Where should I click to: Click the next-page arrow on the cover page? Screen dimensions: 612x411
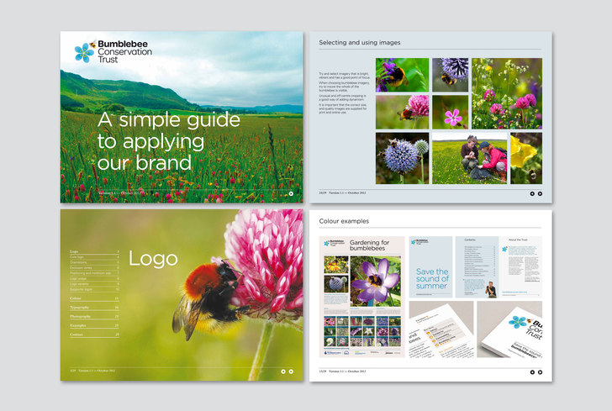click(291, 193)
